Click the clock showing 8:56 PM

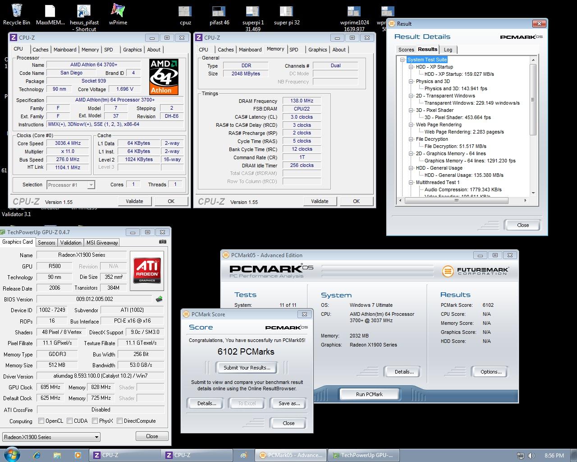pyautogui.click(x=554, y=456)
